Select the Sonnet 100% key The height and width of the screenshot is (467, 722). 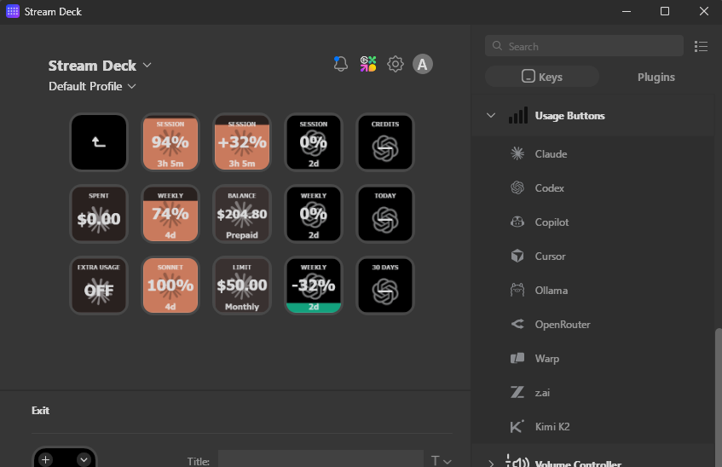[170, 285]
